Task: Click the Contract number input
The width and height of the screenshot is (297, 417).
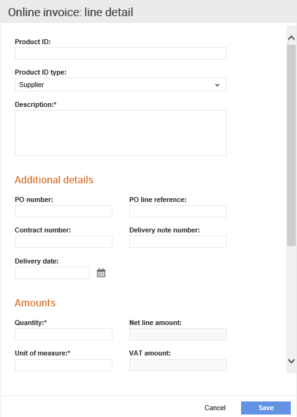Action: [x=63, y=242]
